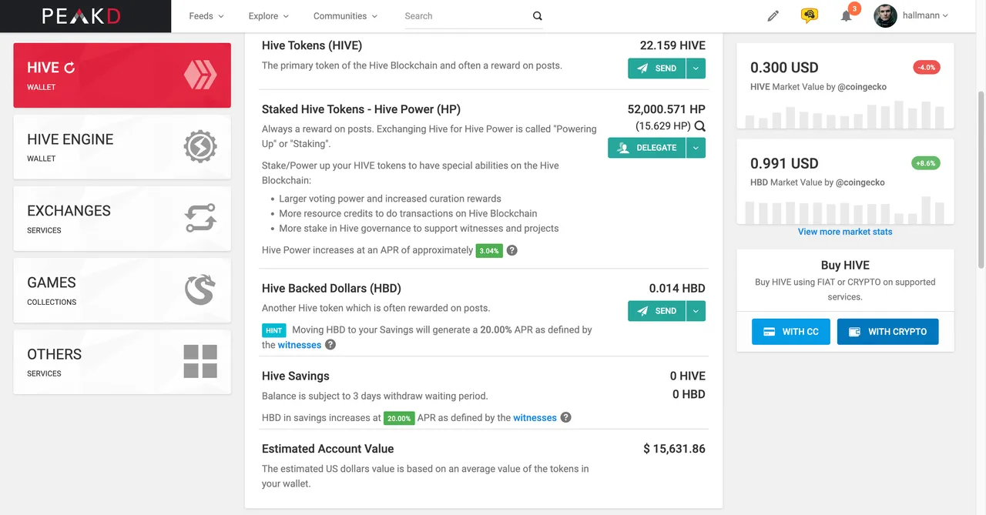This screenshot has width=986, height=515.
Task: Click the refresh icon beside HIVE wallet title
Action: pos(69,68)
